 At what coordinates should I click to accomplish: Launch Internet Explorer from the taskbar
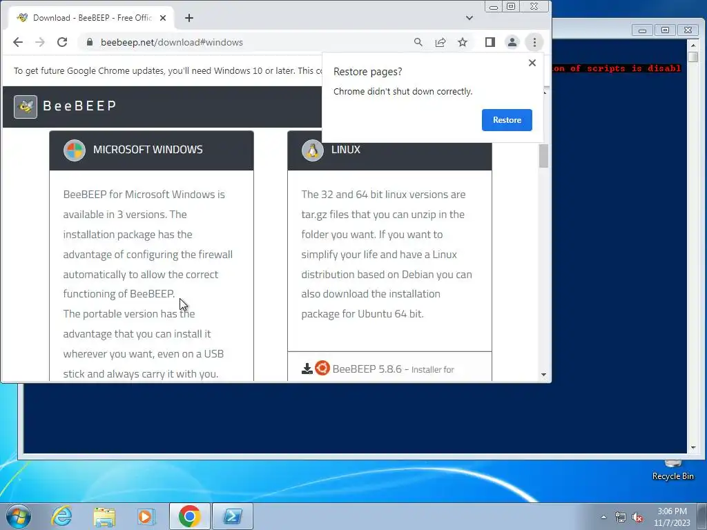pyautogui.click(x=61, y=516)
